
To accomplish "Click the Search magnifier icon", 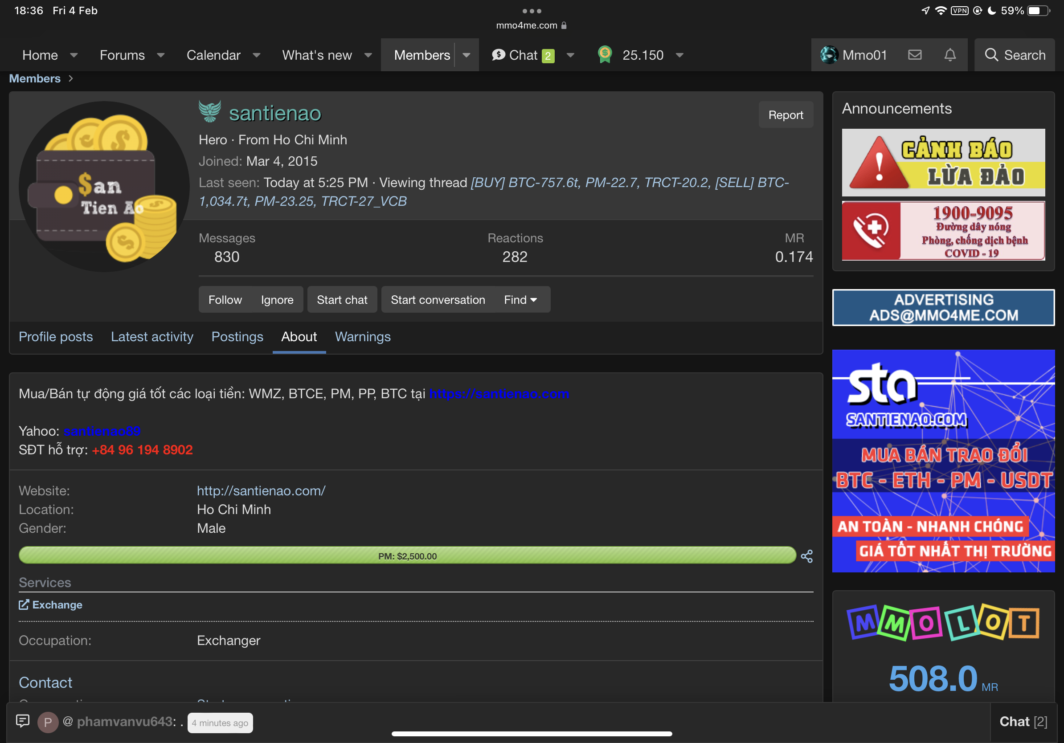I will click(991, 55).
